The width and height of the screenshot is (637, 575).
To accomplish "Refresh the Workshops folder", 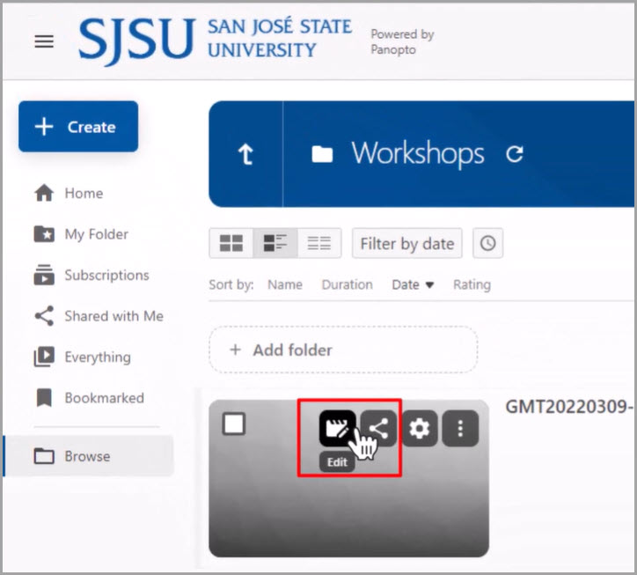I will click(x=515, y=154).
